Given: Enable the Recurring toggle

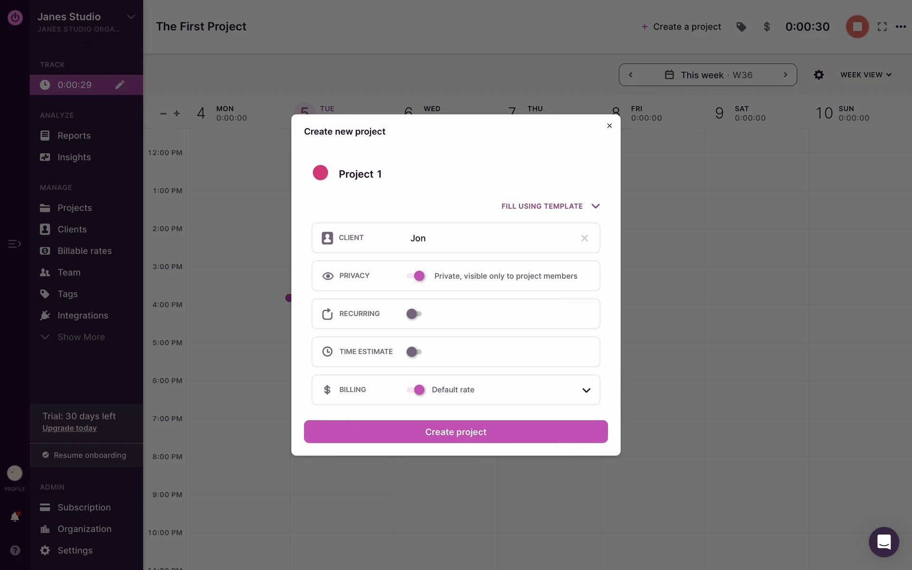Looking at the screenshot, I should [x=414, y=314].
